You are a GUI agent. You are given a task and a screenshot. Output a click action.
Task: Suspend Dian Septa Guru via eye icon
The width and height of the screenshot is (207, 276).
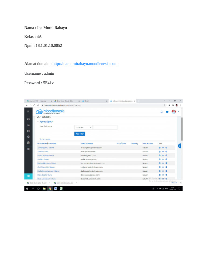click(163, 175)
